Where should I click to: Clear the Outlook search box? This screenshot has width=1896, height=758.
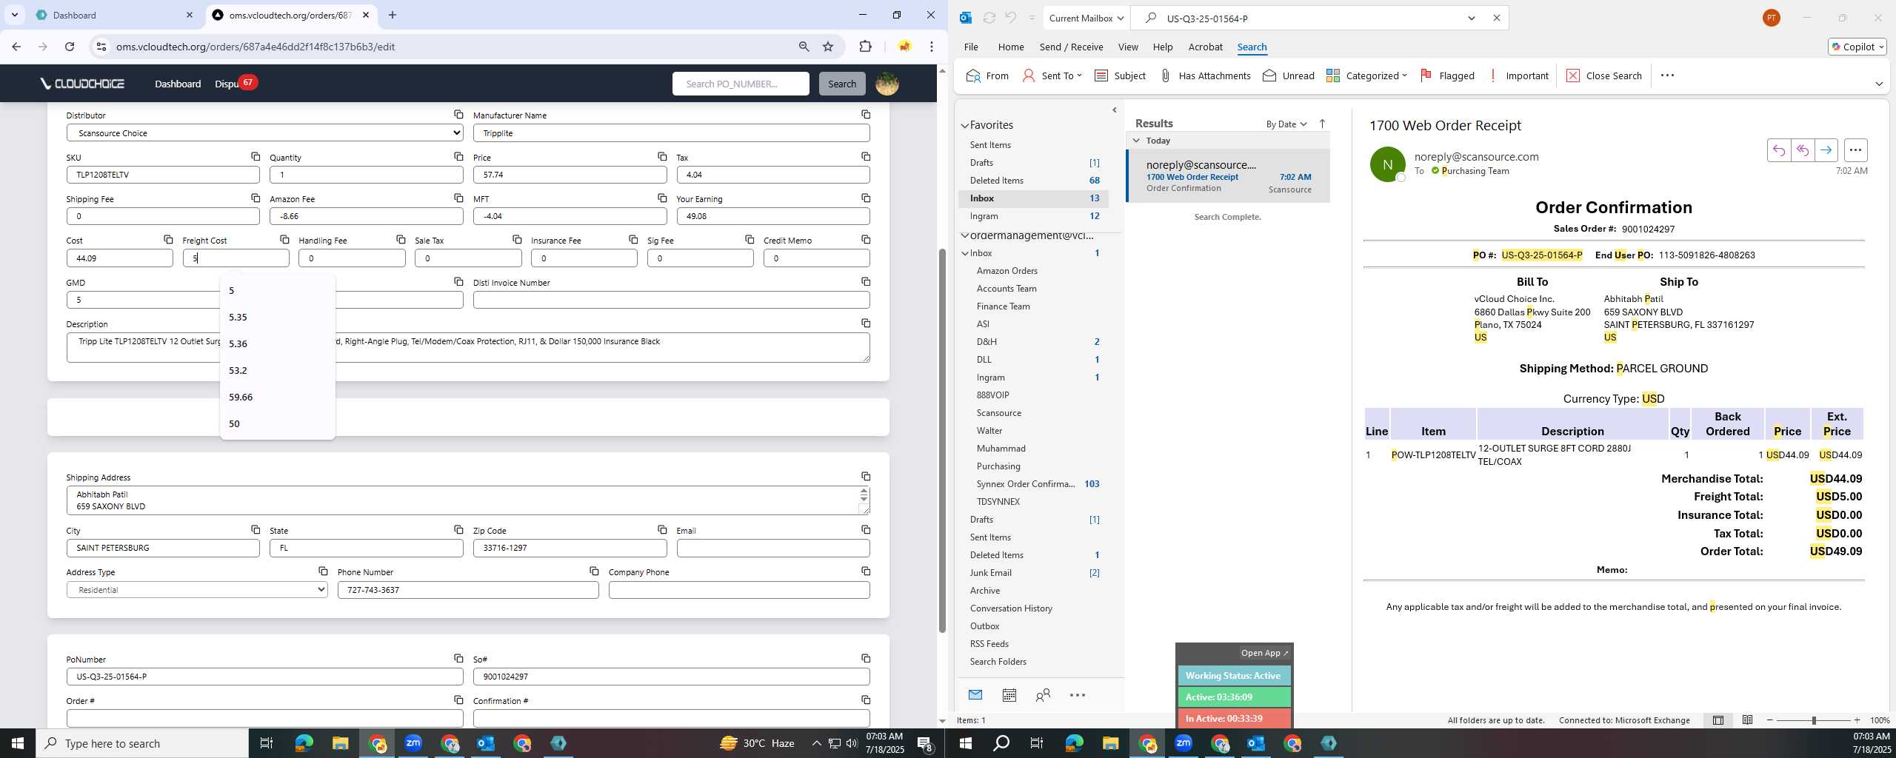[1496, 18]
